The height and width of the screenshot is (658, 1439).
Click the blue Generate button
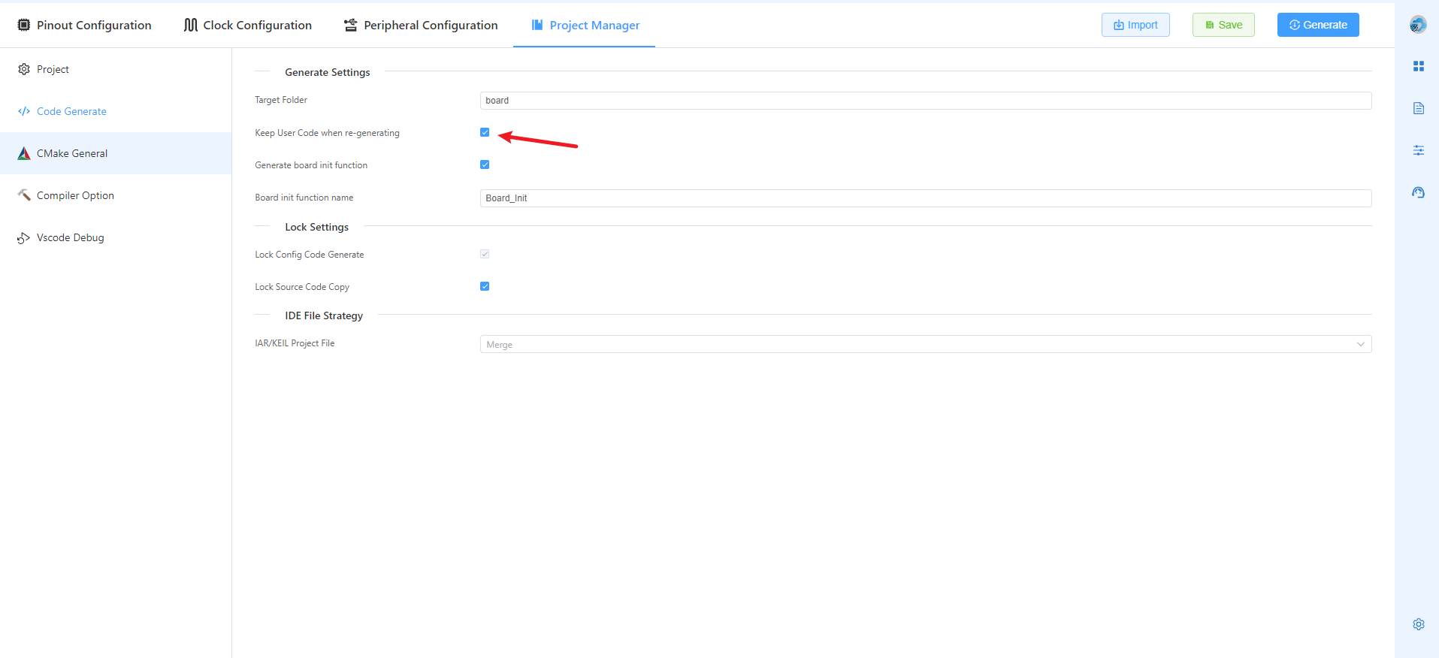(1317, 25)
